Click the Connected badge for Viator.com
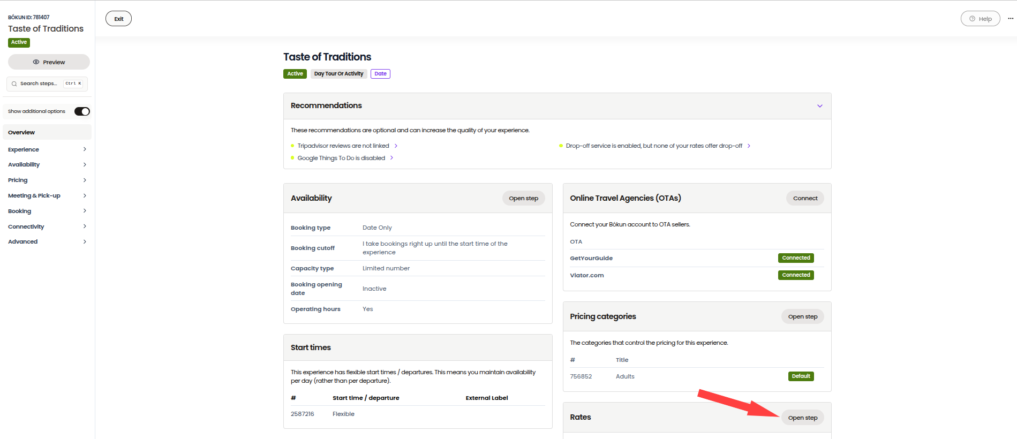The width and height of the screenshot is (1017, 439). (796, 275)
